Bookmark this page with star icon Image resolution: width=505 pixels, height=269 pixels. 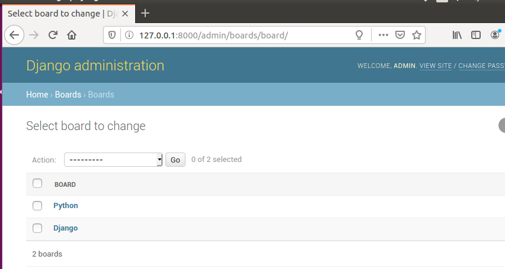pos(417,35)
